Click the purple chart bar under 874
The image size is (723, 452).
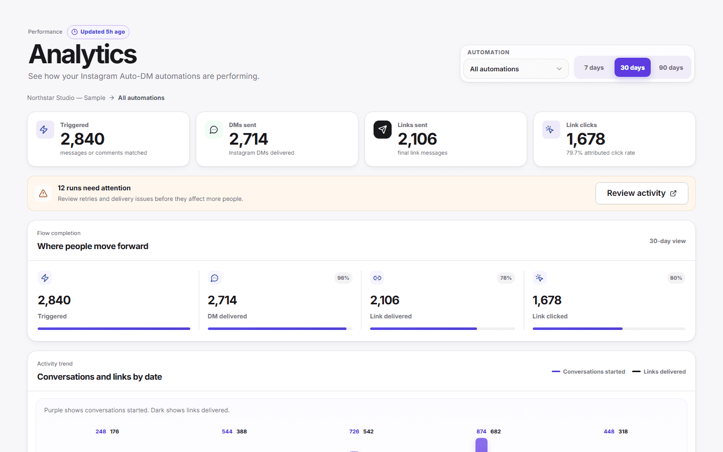pyautogui.click(x=481, y=445)
